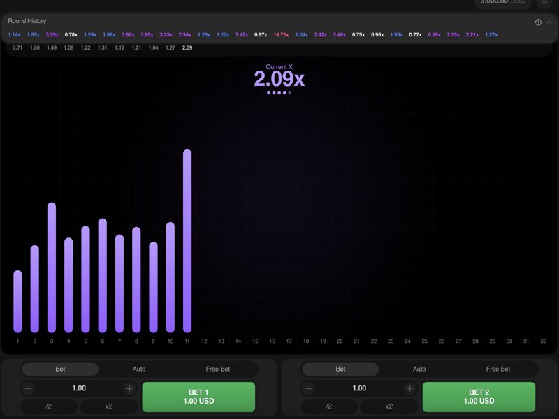Click the dots indicator under Current X
This screenshot has height=419, width=559.
(279, 93)
